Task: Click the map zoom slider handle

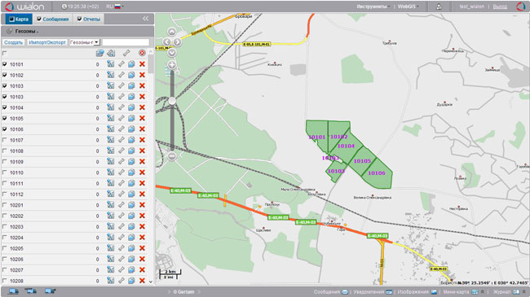Action: 172,101
